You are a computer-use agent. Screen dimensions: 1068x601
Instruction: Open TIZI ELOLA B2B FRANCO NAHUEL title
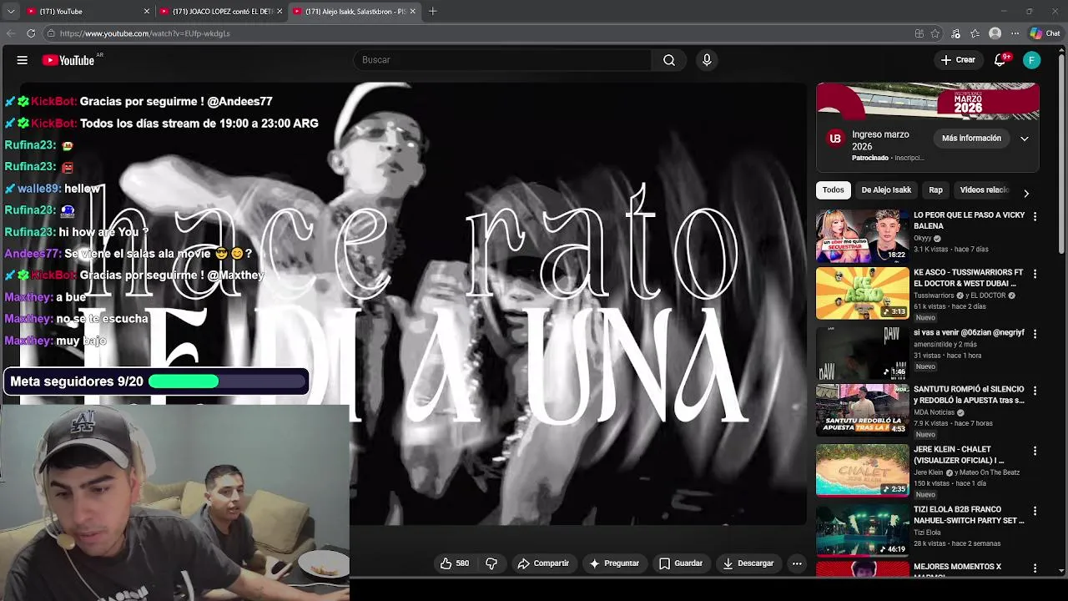coord(969,515)
